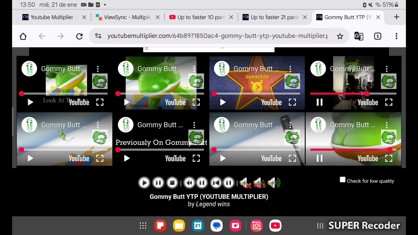
Task: Click the pause button between Play and Stop
Action: point(158,183)
